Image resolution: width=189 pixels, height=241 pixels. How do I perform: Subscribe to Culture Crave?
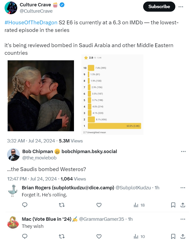(159, 7)
